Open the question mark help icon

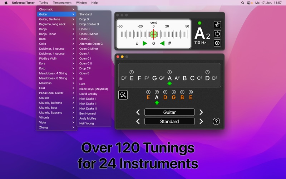(216, 121)
